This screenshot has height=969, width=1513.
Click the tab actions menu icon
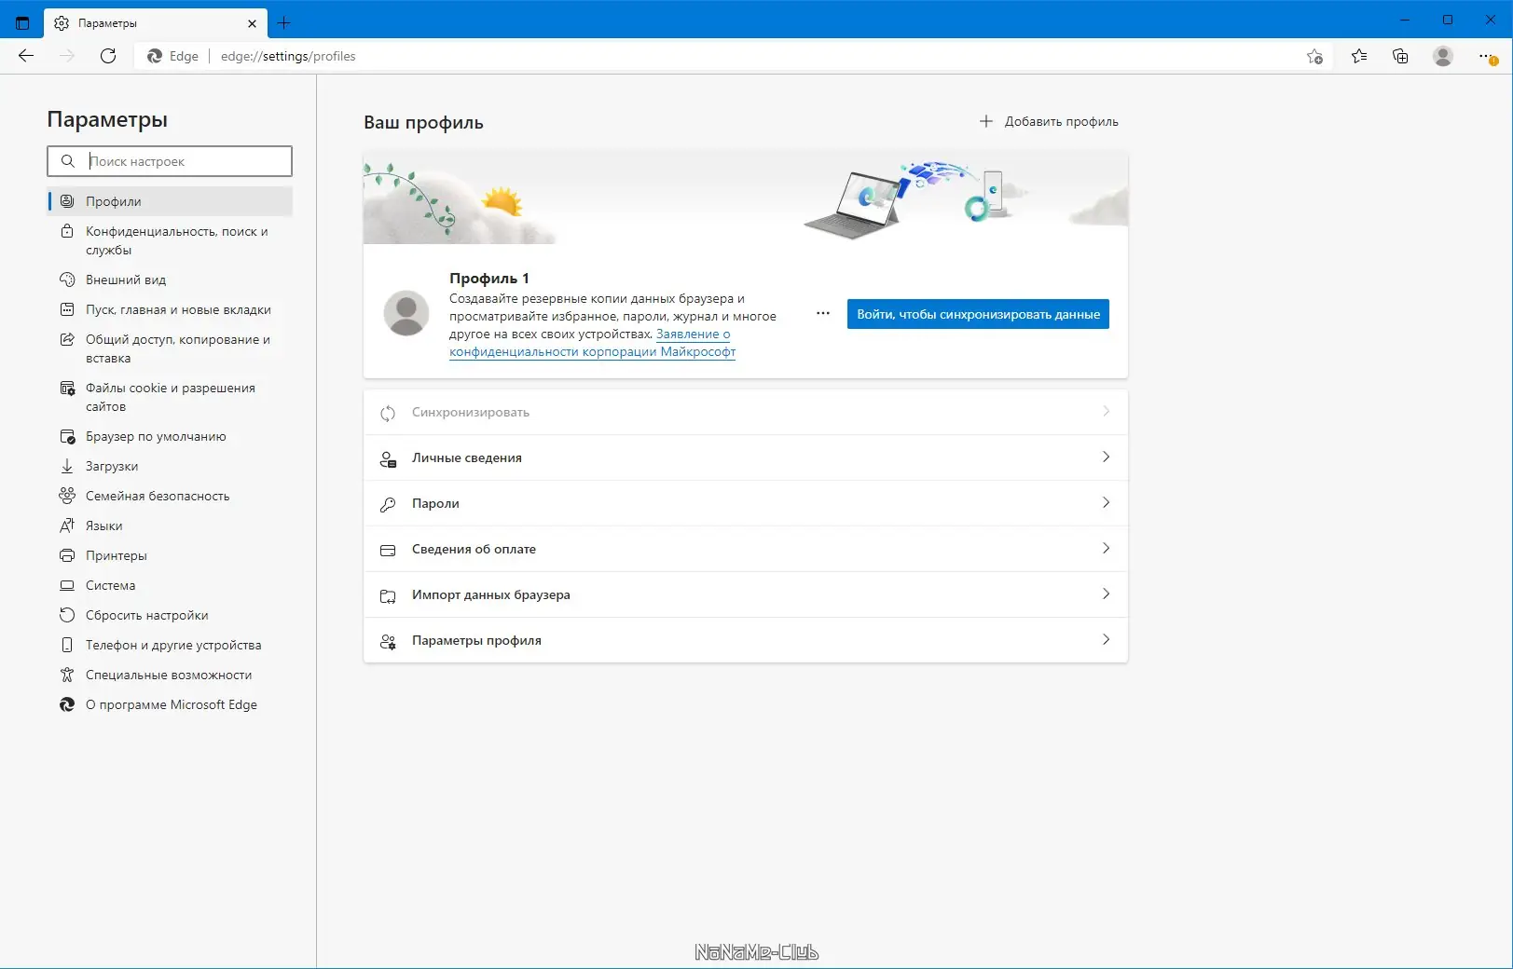point(22,22)
